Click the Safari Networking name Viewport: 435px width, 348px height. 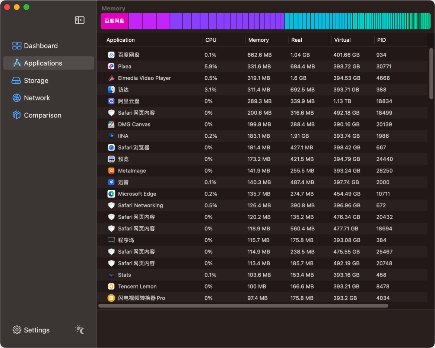[140, 205]
